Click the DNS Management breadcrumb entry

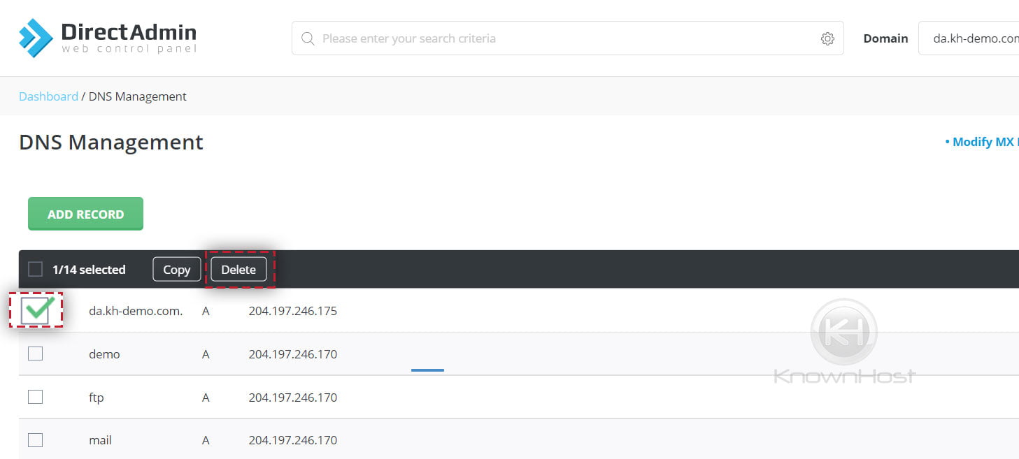137,96
